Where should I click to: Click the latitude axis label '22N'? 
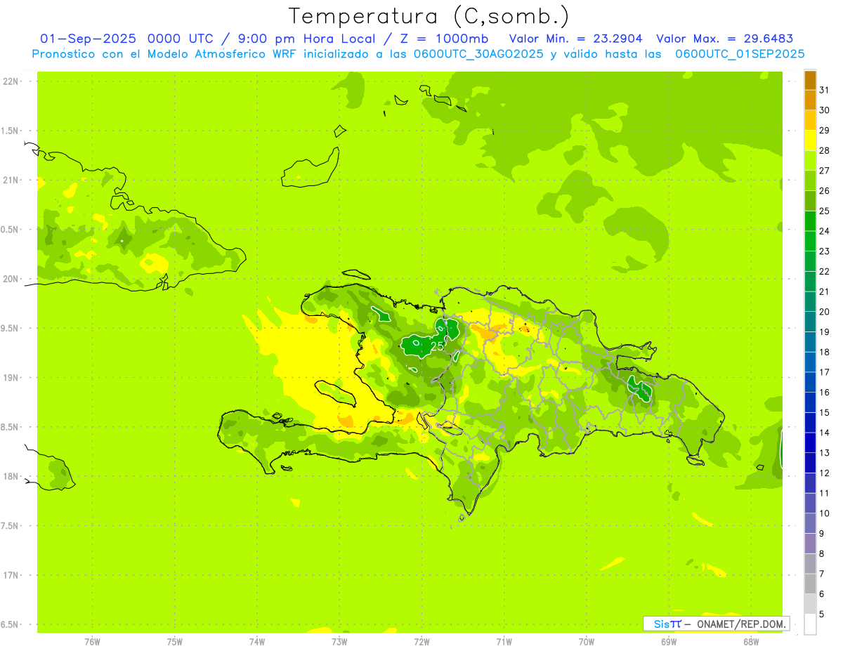click(11, 81)
